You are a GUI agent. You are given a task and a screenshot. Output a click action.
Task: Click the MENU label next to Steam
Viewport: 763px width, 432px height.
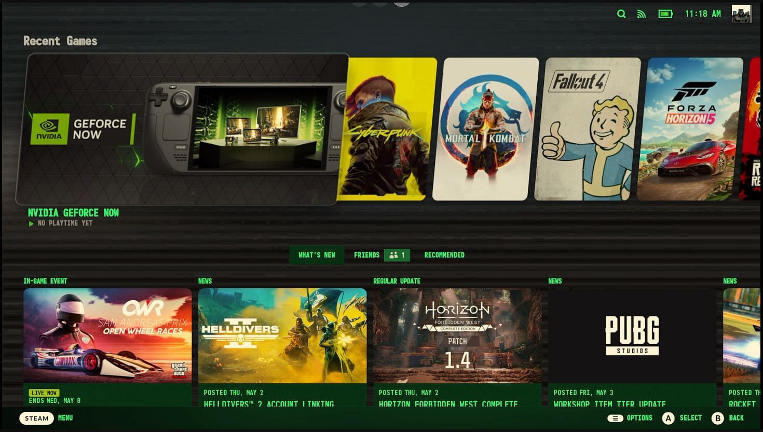[x=65, y=418]
